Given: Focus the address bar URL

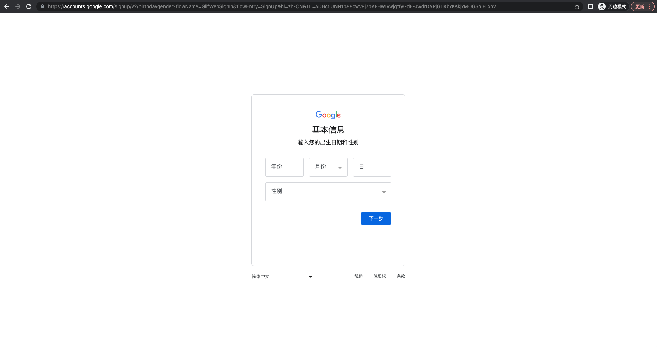Looking at the screenshot, I should 272,6.
